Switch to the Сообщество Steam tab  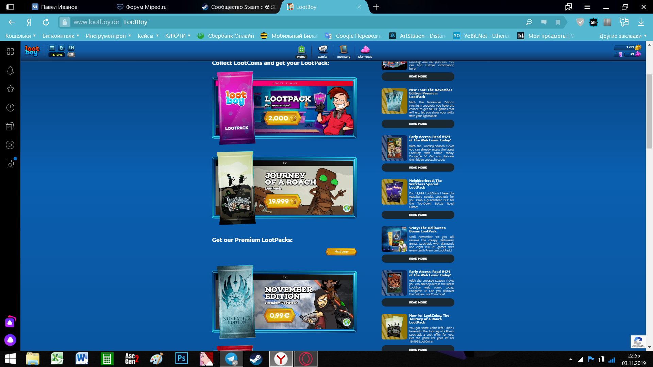[x=240, y=7]
